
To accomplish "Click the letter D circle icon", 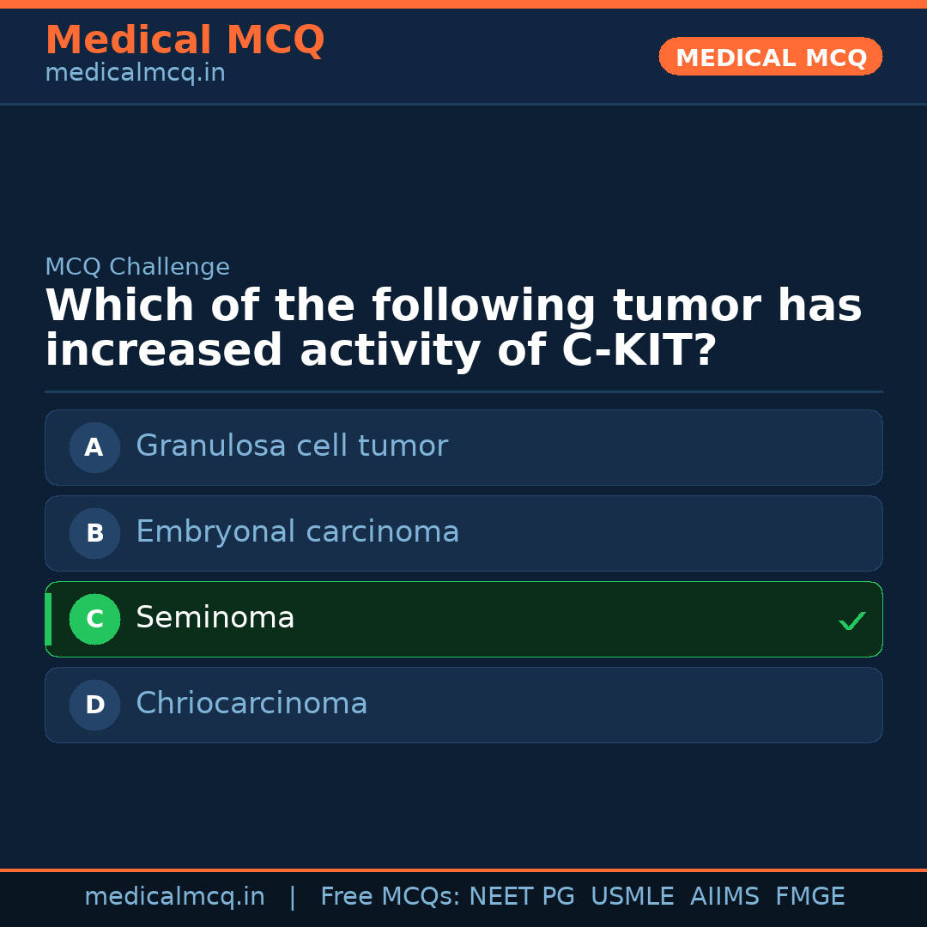I will click(x=94, y=705).
